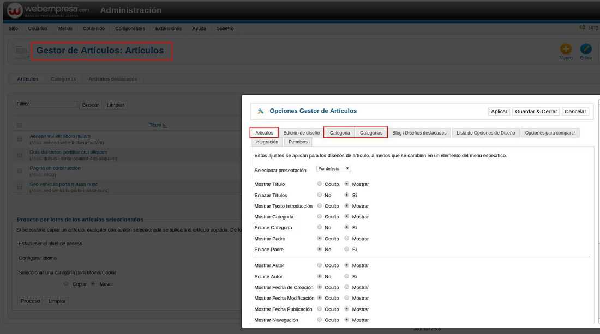Select Si for Enlace Padre
Screen dimensions: 600x334
pyautogui.click(x=347, y=249)
